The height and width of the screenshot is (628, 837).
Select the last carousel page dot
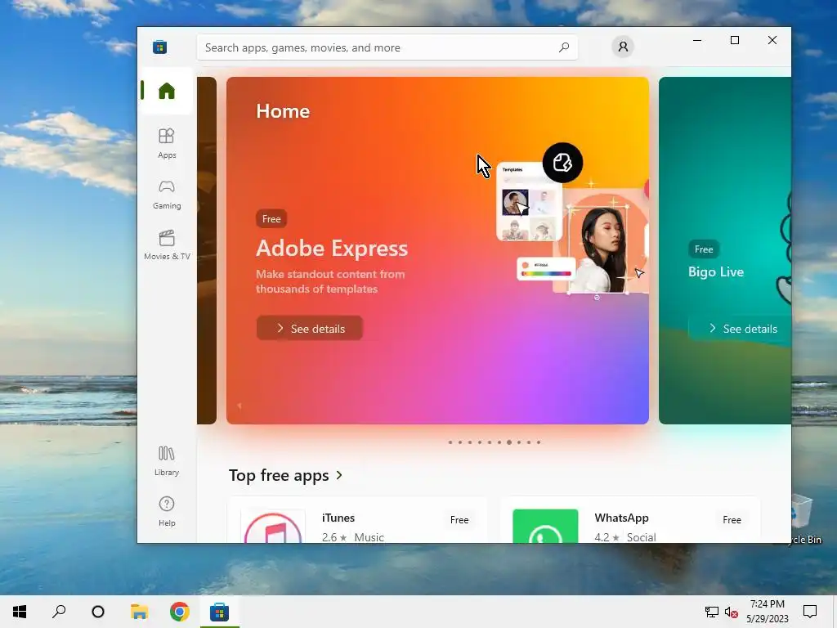(x=539, y=442)
